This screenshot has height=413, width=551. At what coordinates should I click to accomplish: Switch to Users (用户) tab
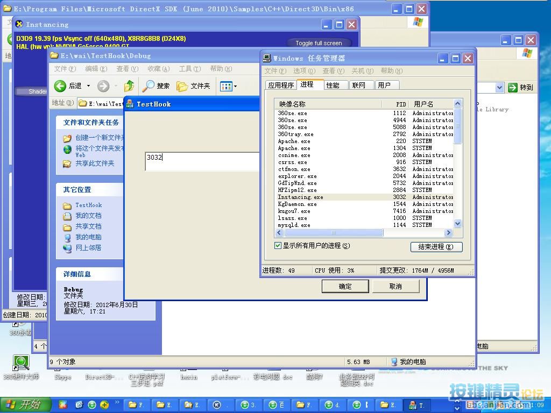click(387, 85)
